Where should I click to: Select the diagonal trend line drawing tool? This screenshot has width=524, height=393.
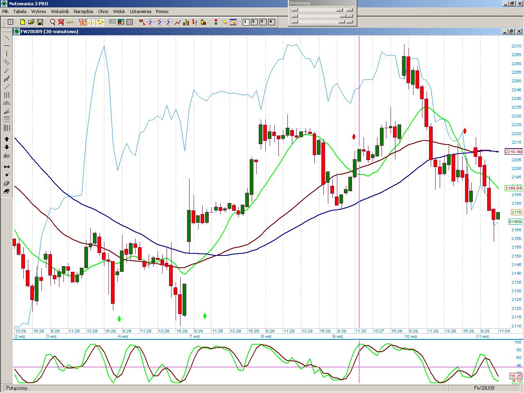click(7, 38)
